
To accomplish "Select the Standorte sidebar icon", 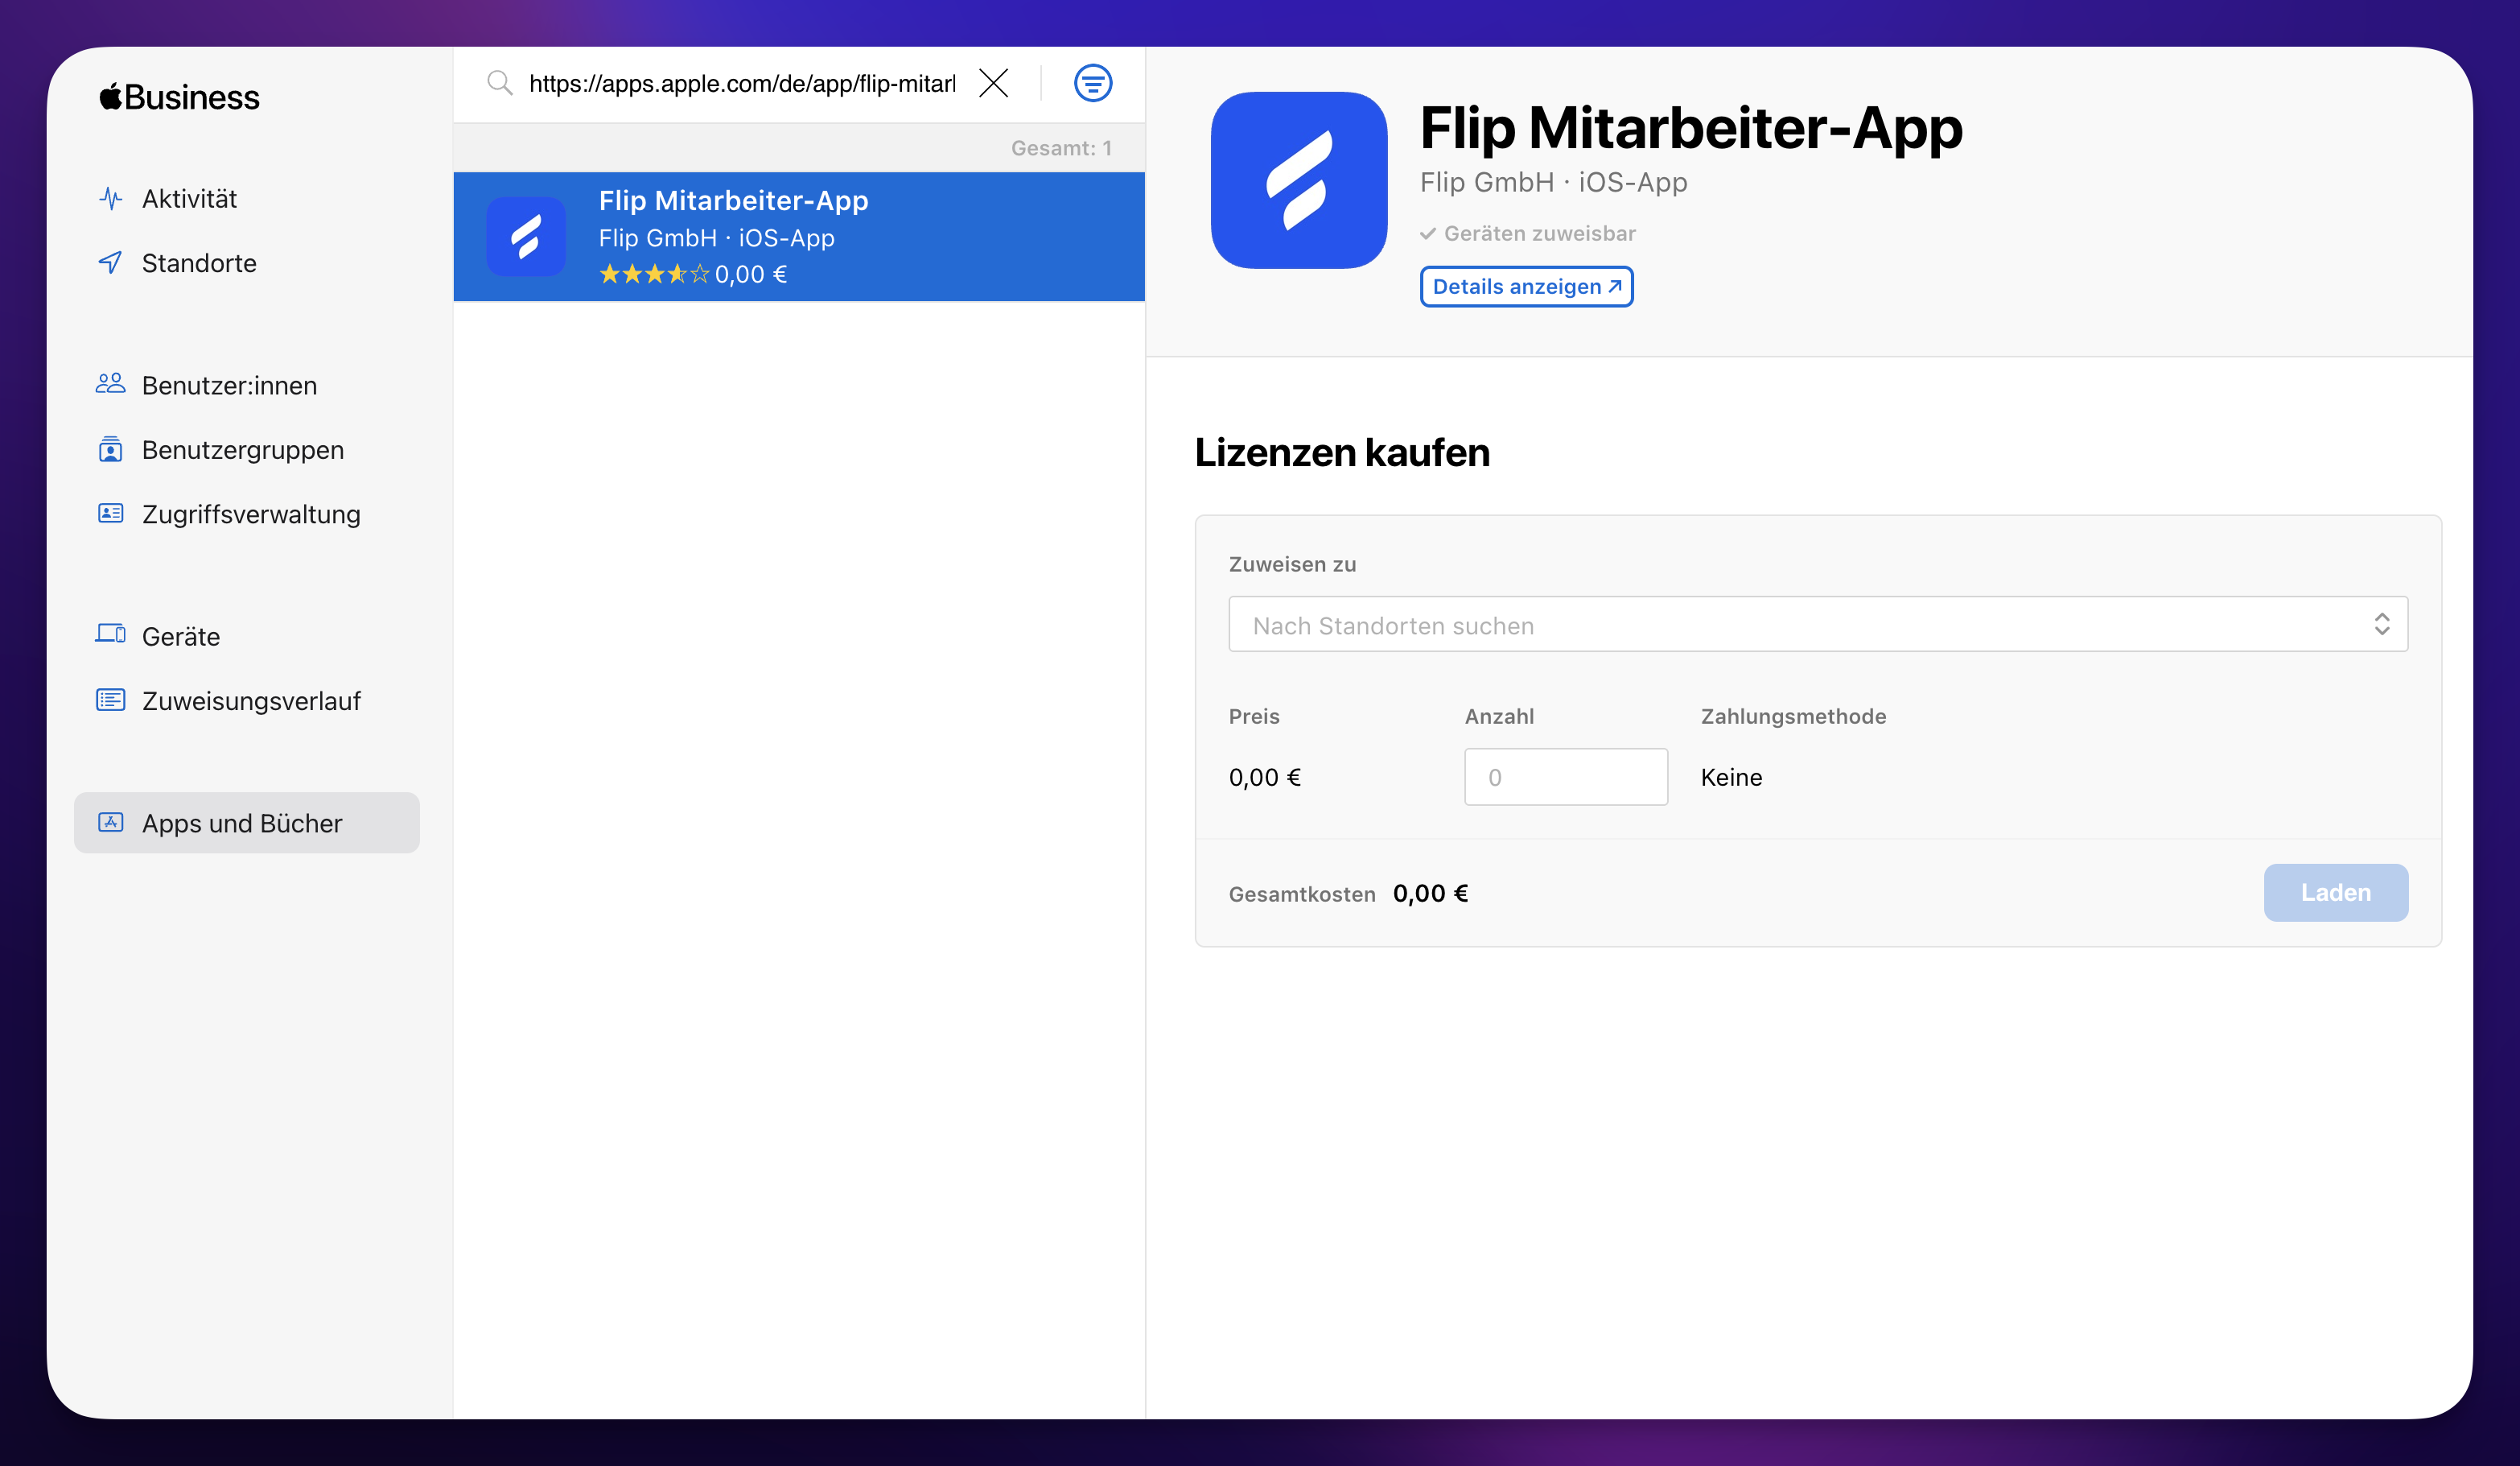I will (x=111, y=263).
